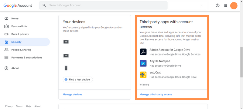Screen dimensions: 243x109
Task: Click the About info circle icon
Action: coord(6,68)
